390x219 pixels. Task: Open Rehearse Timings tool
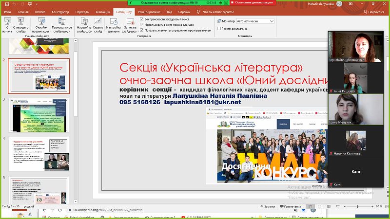[114, 21]
